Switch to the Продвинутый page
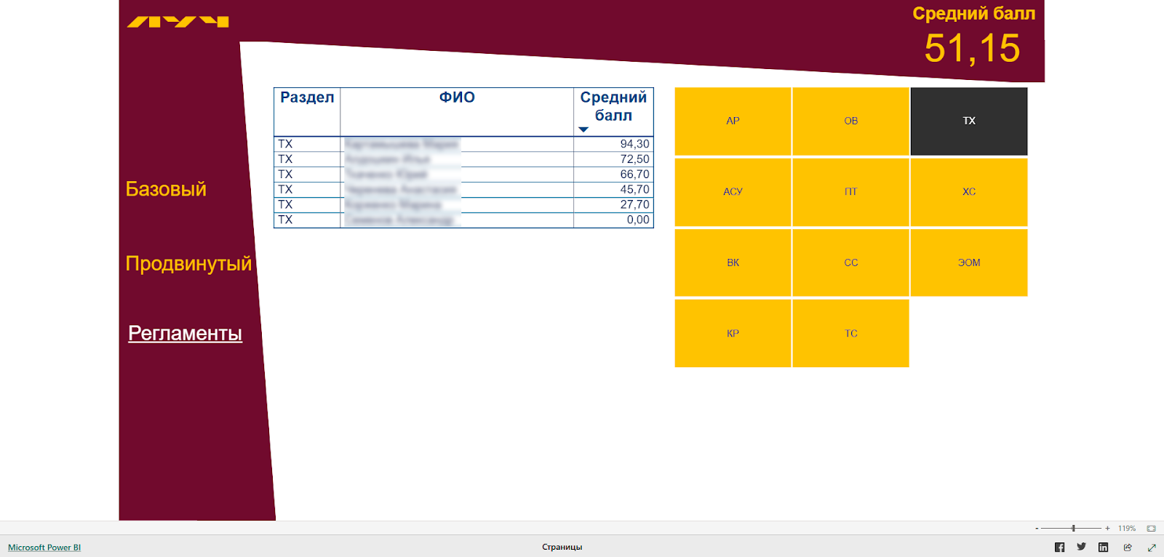Viewport: 1164px width, 557px height. pos(188,263)
